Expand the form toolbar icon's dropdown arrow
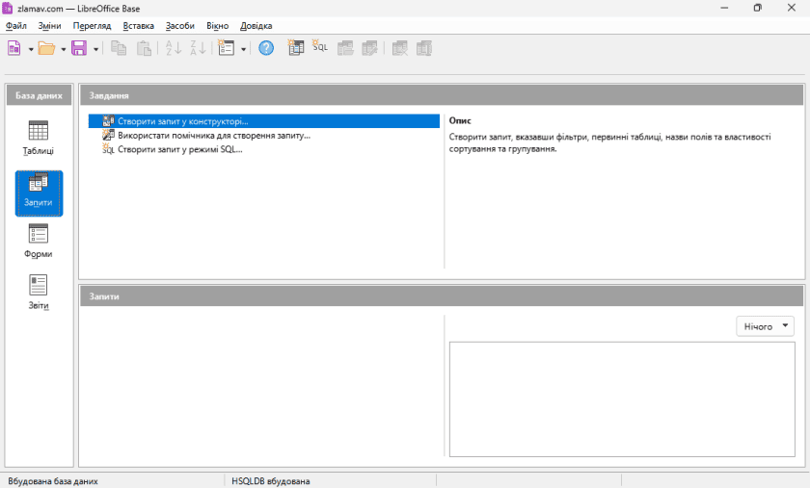The width and height of the screenshot is (810, 488). click(244, 48)
